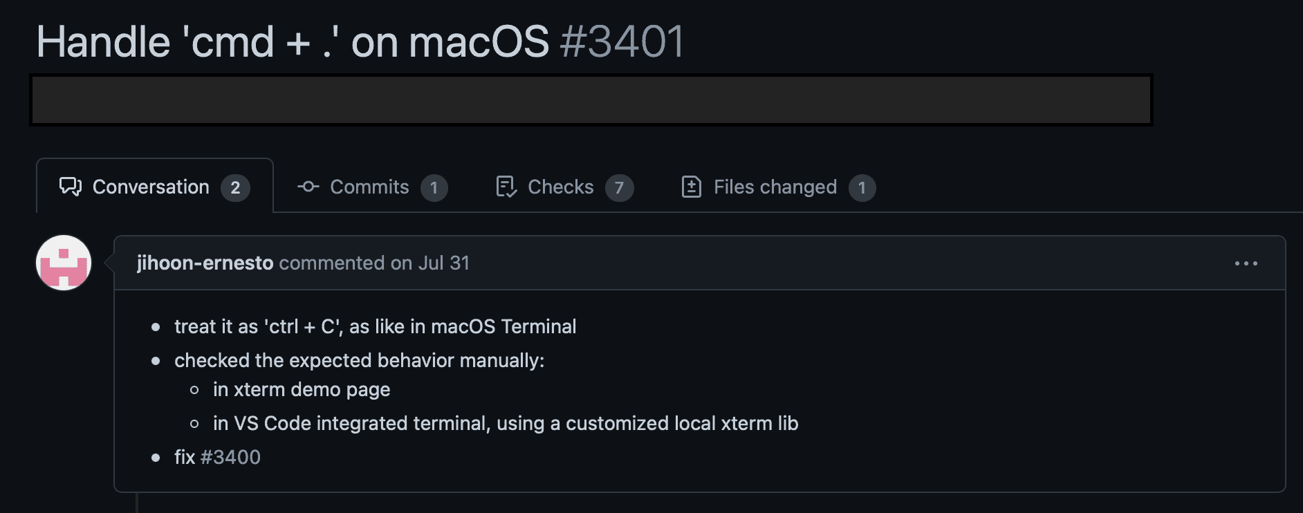Open linked issue #3400
Screen dimensions: 1303x513
pos(230,457)
